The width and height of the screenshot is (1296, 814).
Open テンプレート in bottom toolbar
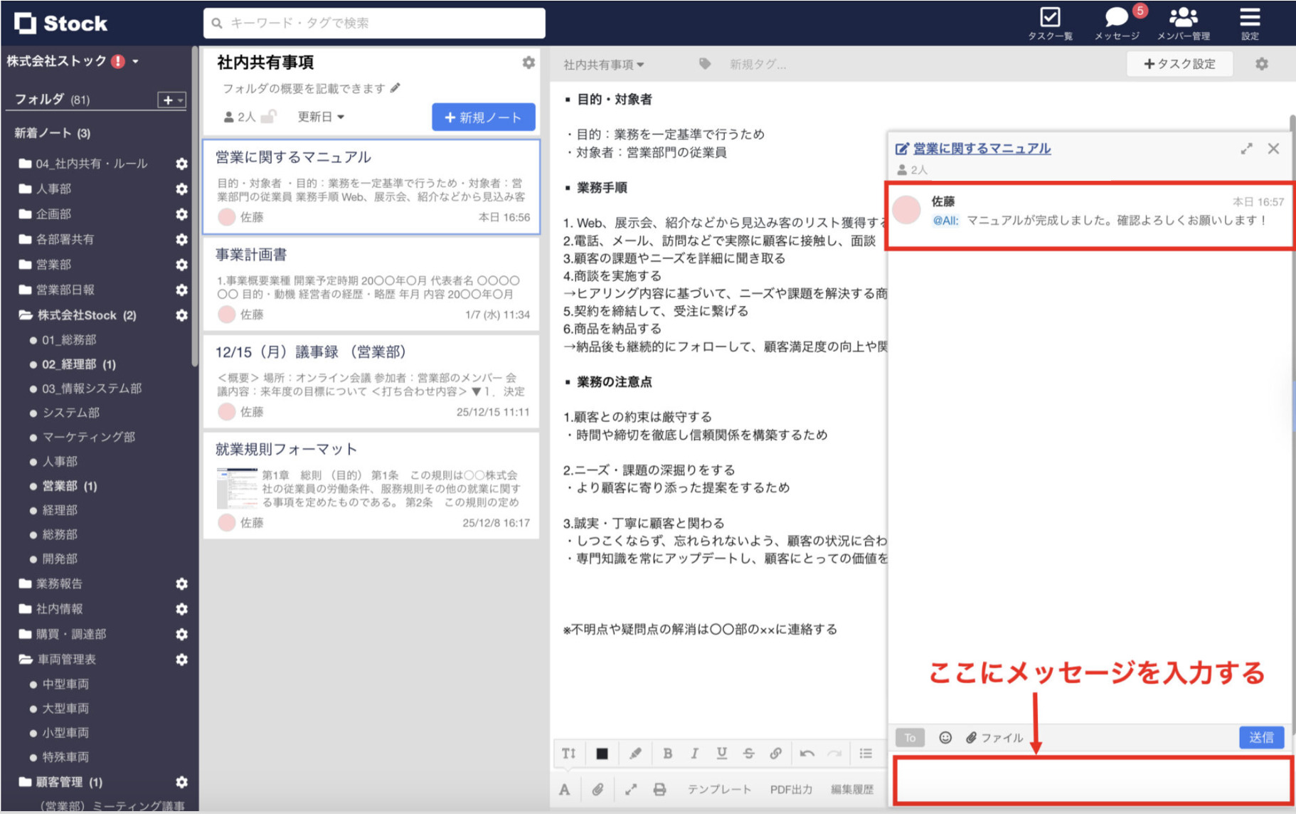[719, 789]
